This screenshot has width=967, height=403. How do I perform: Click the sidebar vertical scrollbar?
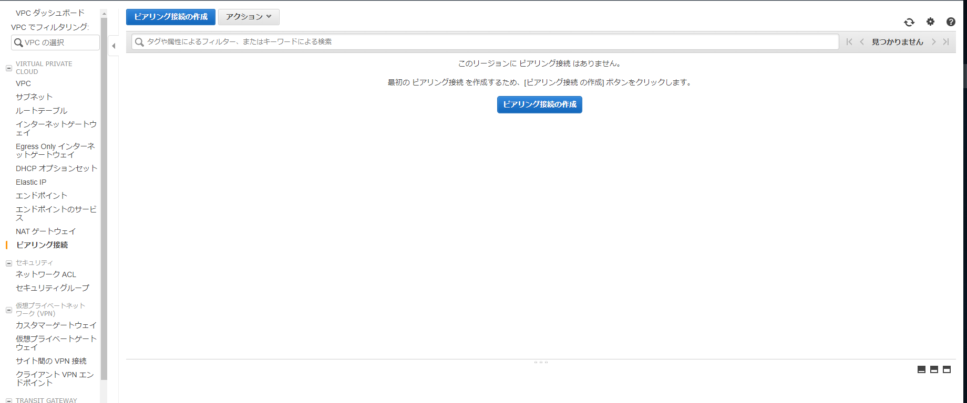104,198
